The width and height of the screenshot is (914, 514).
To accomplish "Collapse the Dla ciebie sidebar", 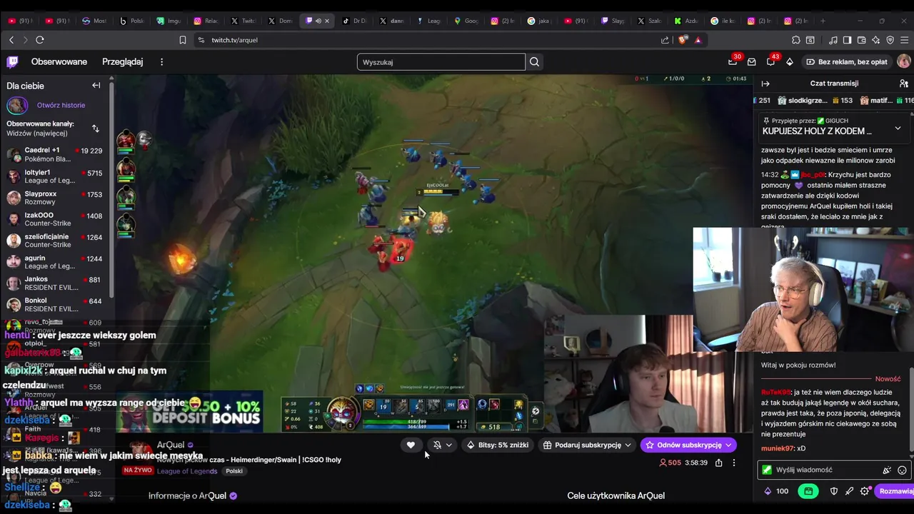I will click(x=96, y=86).
